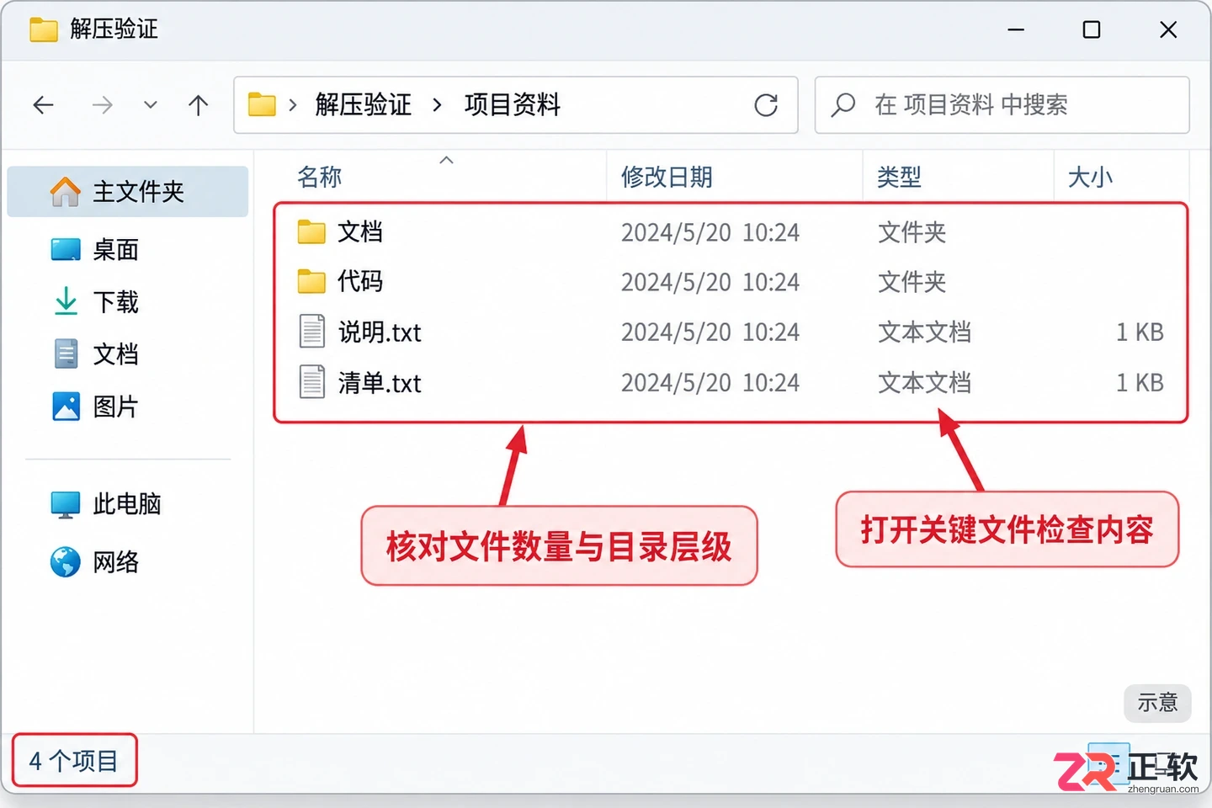
Task: Open 主文件夹 in the sidebar
Action: pos(128,192)
